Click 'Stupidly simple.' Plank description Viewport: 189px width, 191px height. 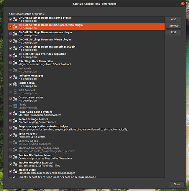(28, 108)
